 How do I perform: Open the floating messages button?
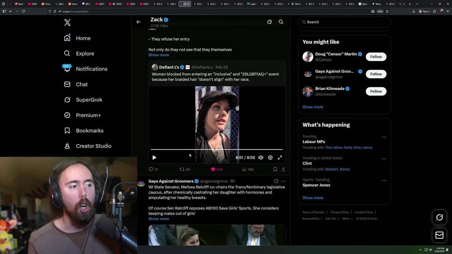[x=439, y=235]
